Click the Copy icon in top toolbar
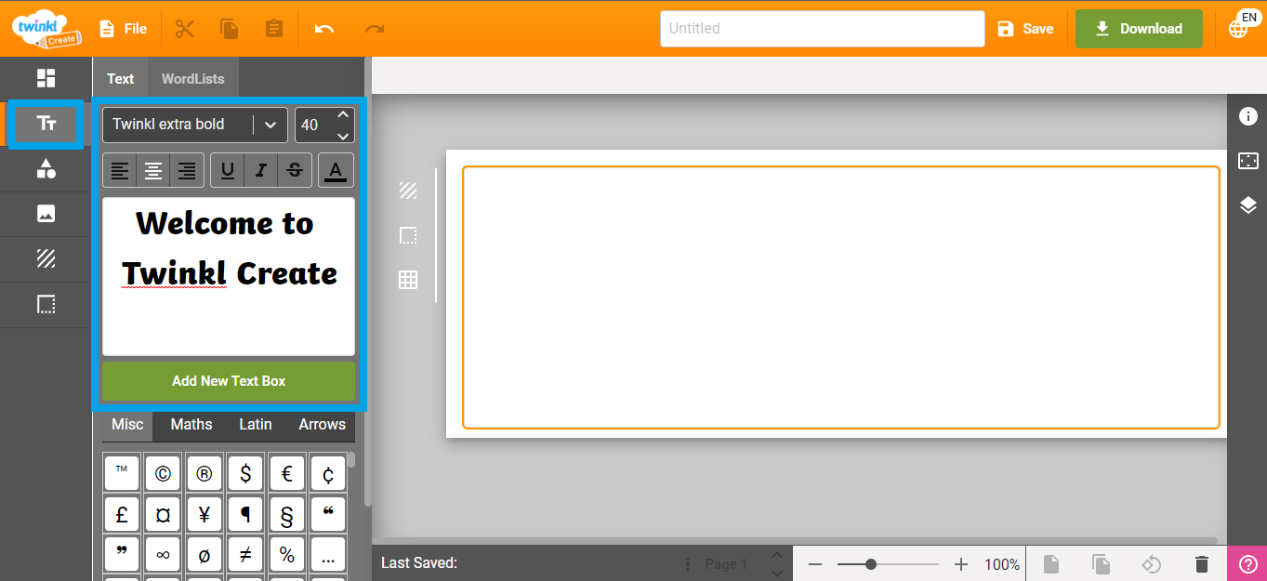The width and height of the screenshot is (1267, 581). (230, 29)
